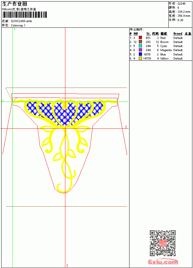Viewport: 193px width, 268px height.
Task: Click the barcode under the Wilcom title
Action: click(24, 15)
